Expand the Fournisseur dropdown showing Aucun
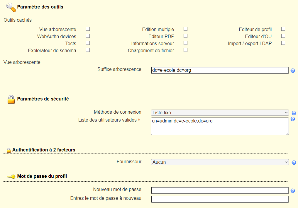 (220, 162)
